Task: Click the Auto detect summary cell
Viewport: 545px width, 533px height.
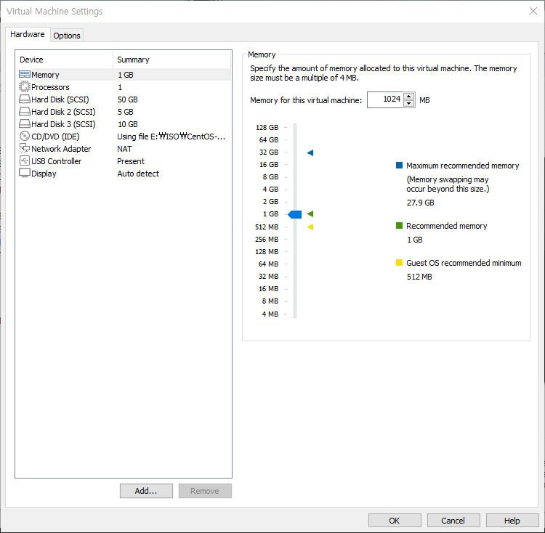Action: [x=138, y=174]
